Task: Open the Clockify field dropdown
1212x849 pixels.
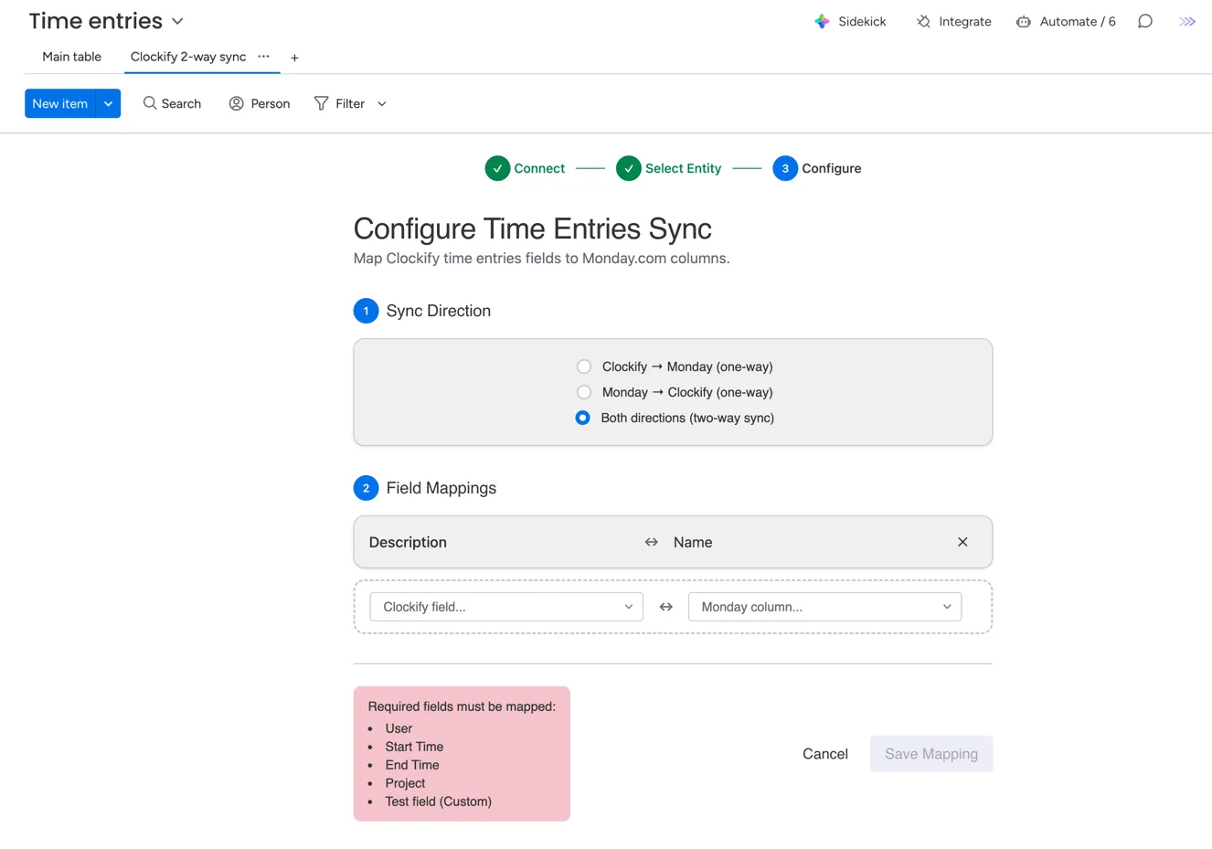Action: click(506, 607)
